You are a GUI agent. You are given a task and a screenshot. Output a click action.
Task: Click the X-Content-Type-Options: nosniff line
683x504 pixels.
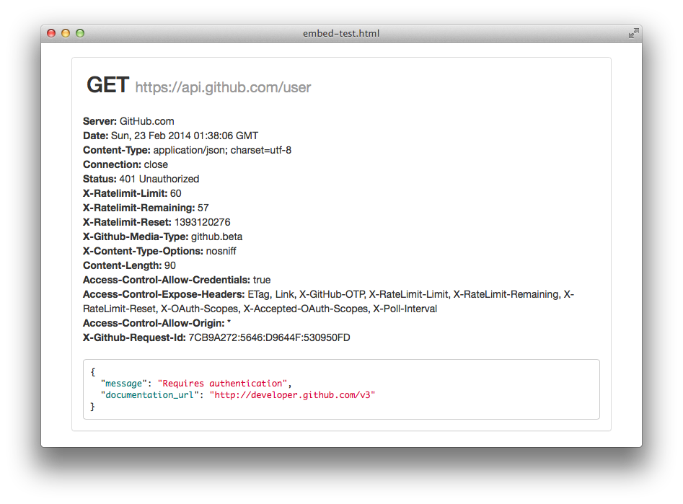[x=159, y=250]
